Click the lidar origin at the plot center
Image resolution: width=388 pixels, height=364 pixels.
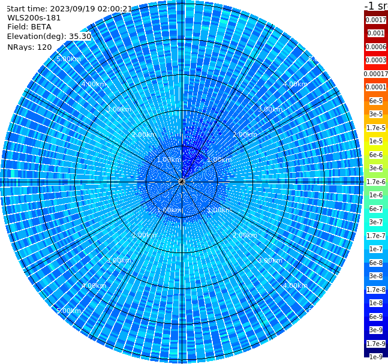[182, 182]
